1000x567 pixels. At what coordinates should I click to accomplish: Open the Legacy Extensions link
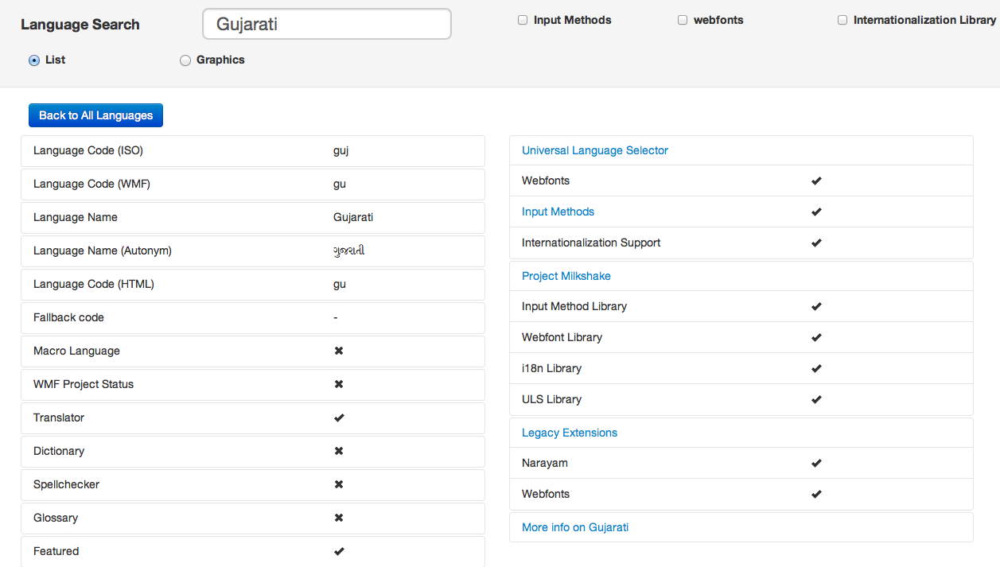tap(570, 433)
